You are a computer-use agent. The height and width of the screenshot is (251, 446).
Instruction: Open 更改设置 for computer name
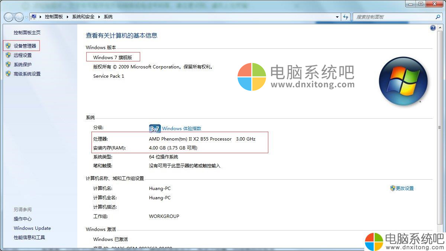405,188
